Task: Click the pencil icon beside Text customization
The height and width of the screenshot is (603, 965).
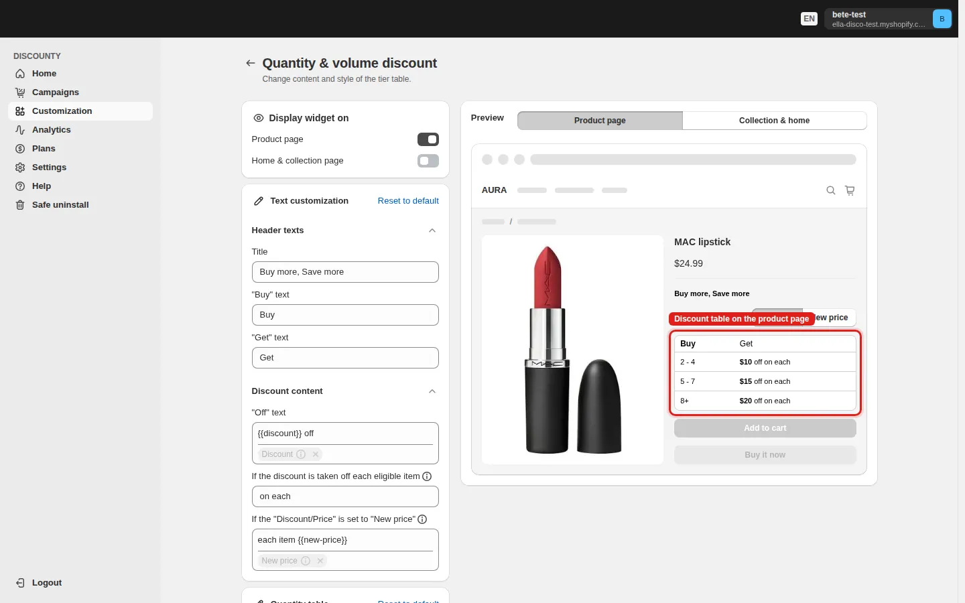Action: [x=259, y=201]
